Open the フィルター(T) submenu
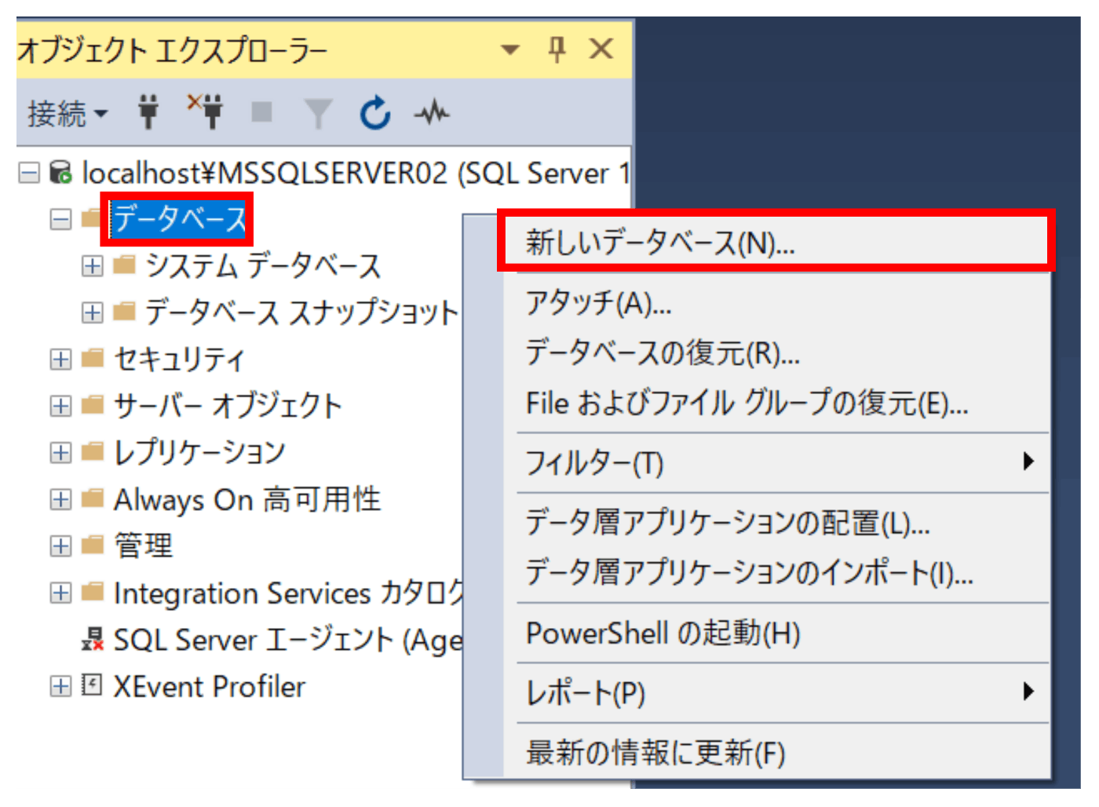Image resolution: width=1099 pixels, height=807 pixels. pos(776,463)
